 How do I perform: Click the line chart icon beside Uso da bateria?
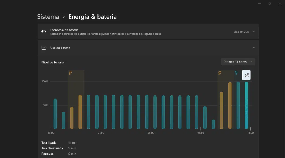44,48
